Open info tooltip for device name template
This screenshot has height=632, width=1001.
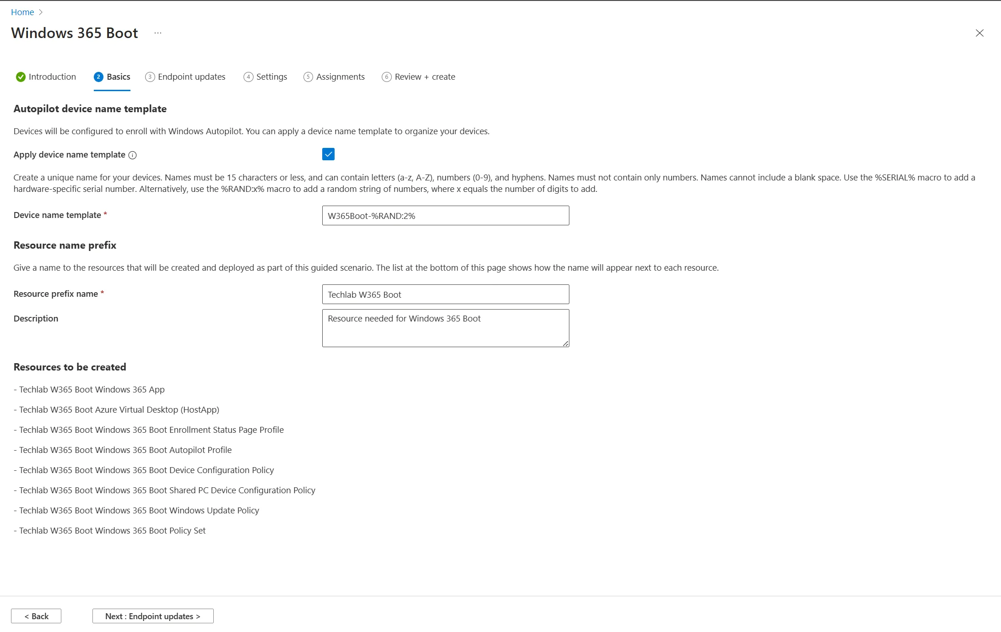tap(132, 155)
